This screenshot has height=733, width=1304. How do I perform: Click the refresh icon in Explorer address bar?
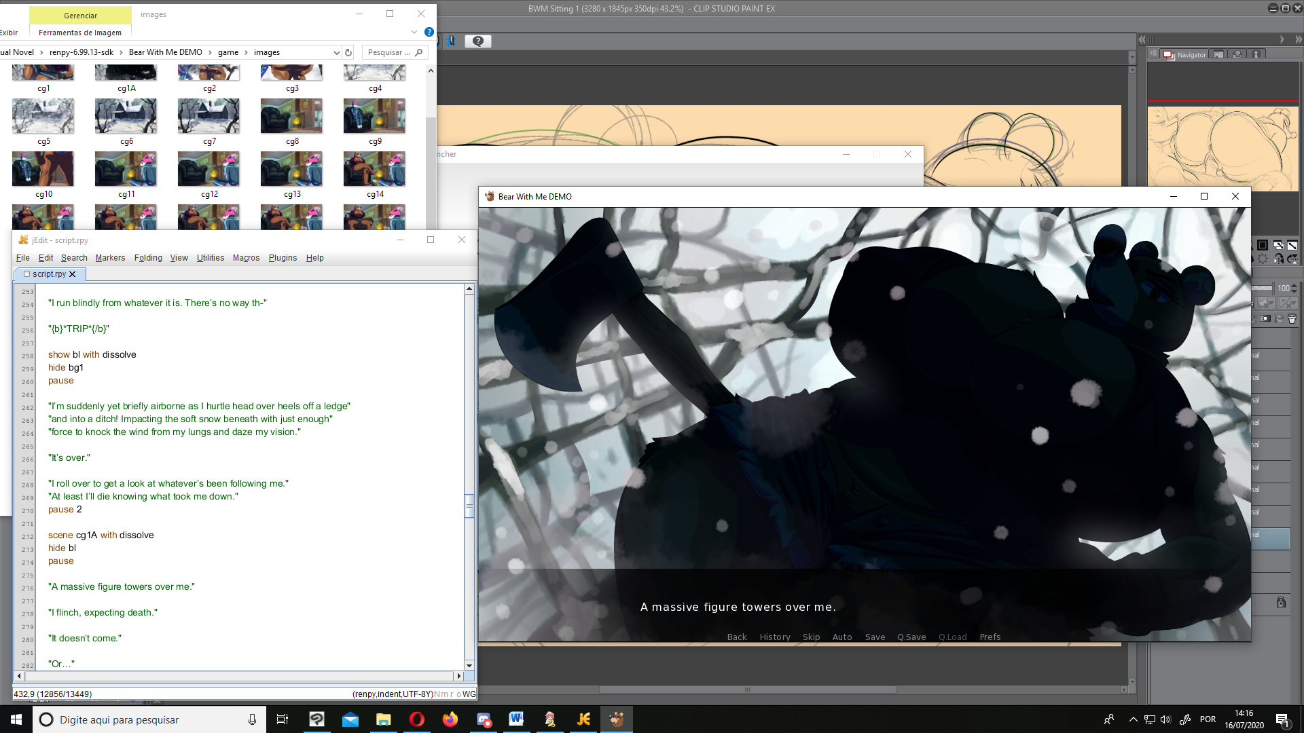(348, 52)
